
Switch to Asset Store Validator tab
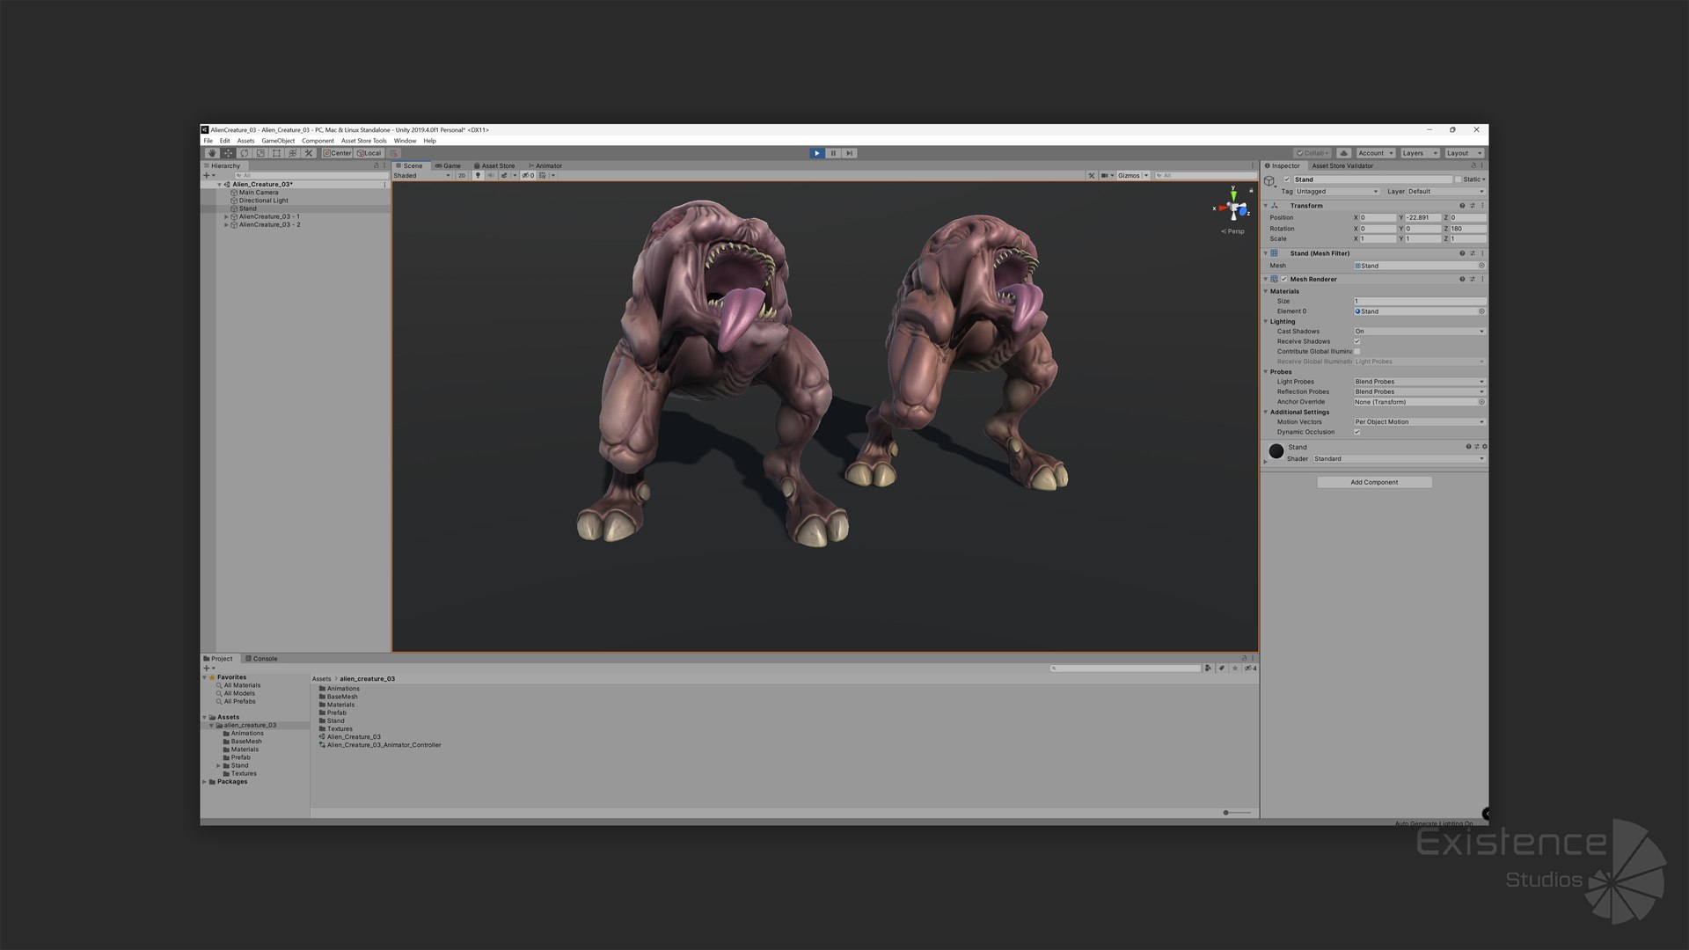point(1342,165)
